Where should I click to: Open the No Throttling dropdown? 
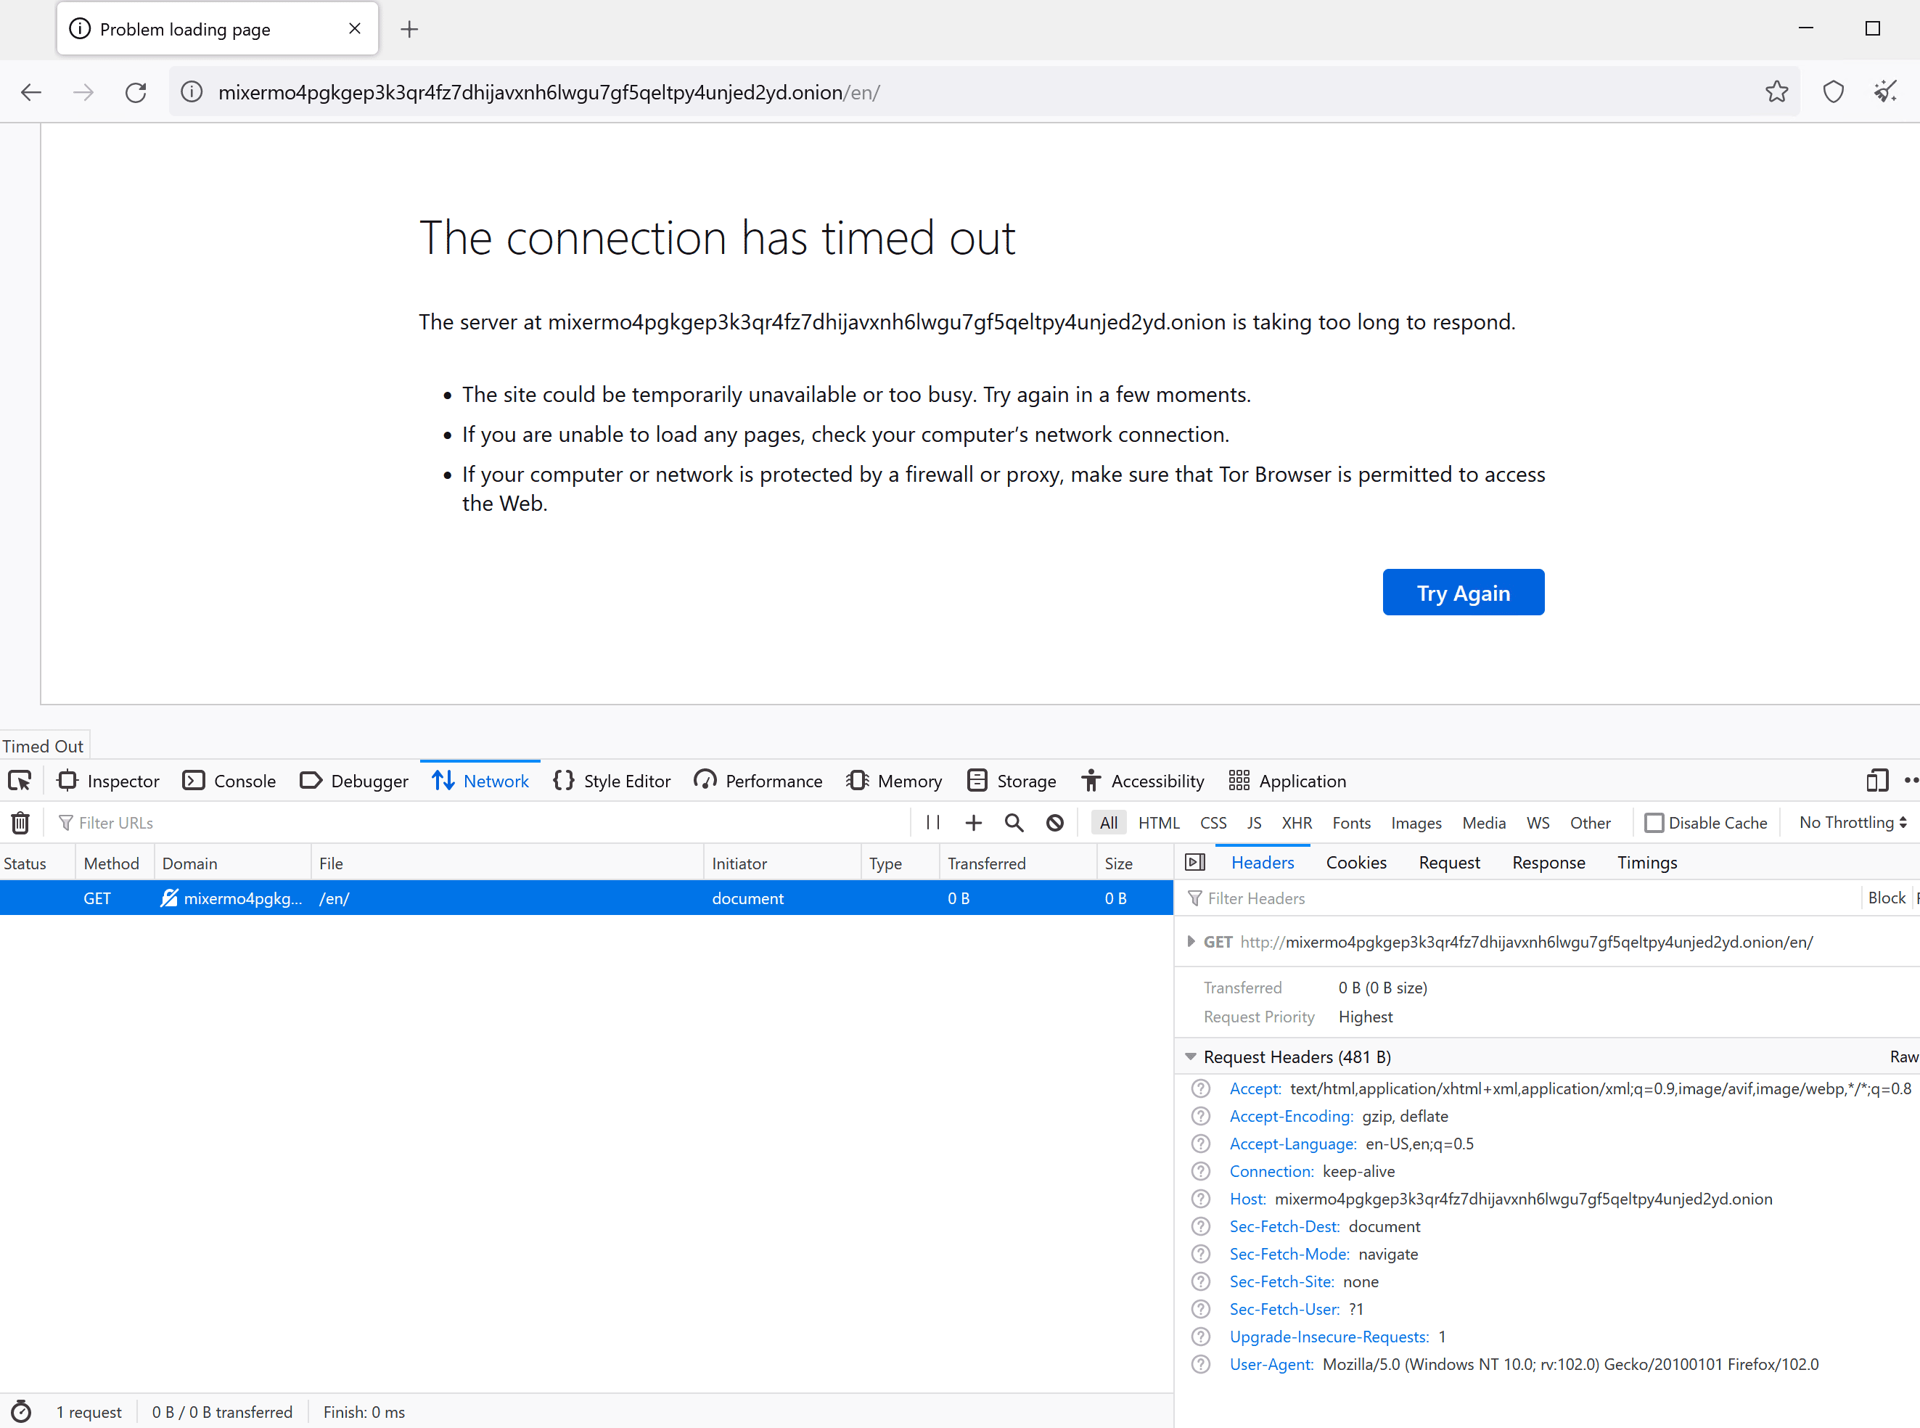[x=1853, y=823]
